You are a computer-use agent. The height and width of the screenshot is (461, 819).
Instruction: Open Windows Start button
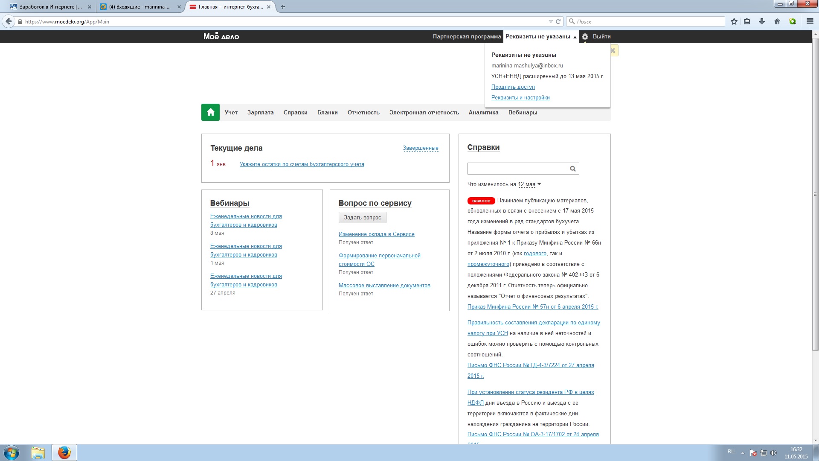coord(12,452)
